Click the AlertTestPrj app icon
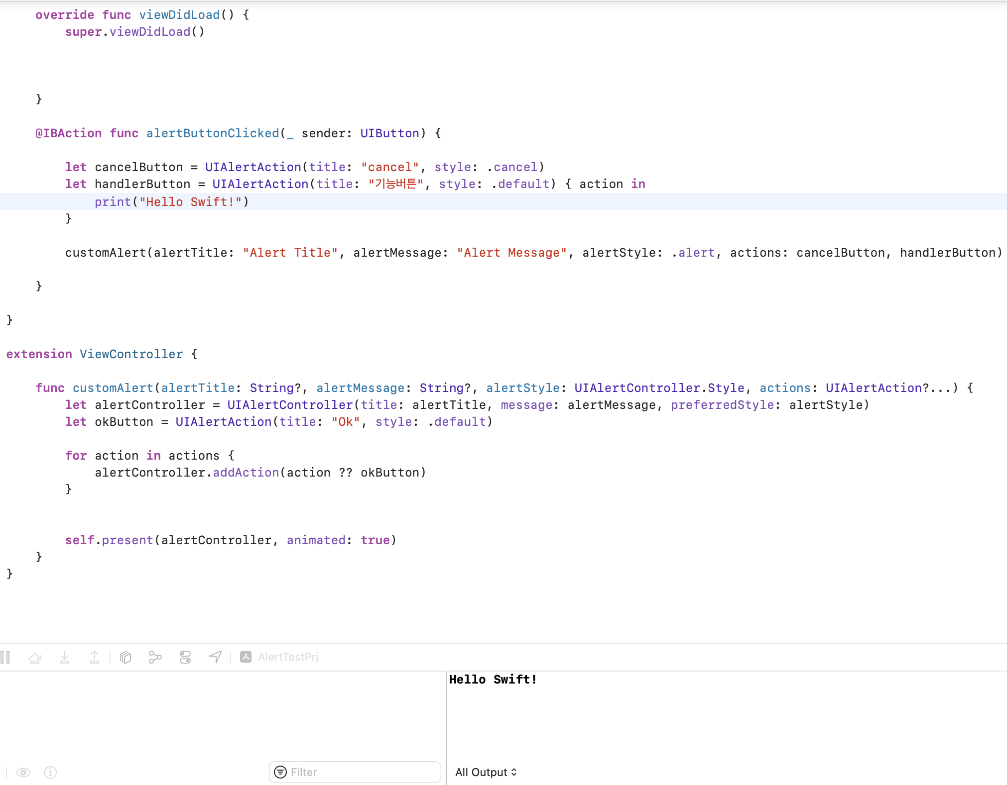1007x785 pixels. click(246, 657)
